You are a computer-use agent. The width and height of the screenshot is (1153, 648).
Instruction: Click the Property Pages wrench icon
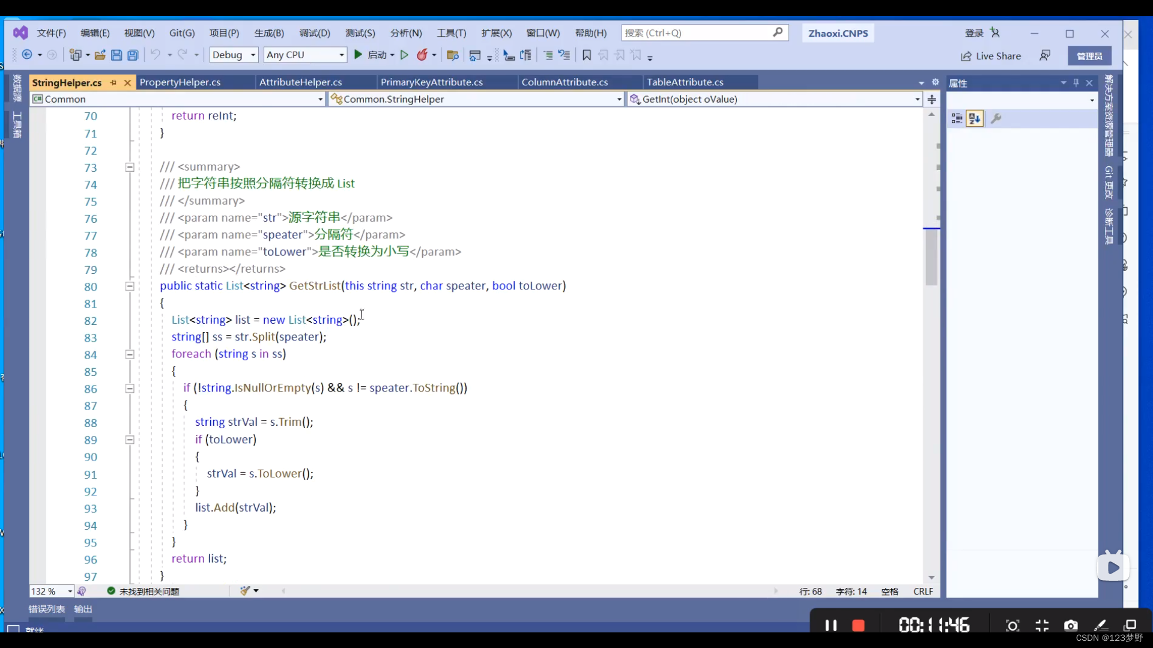point(996,118)
